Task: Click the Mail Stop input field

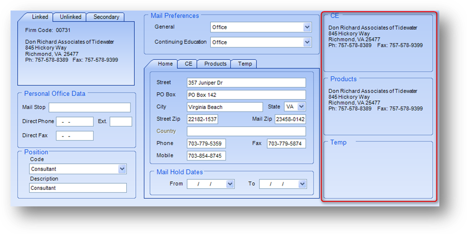Action: coord(90,107)
